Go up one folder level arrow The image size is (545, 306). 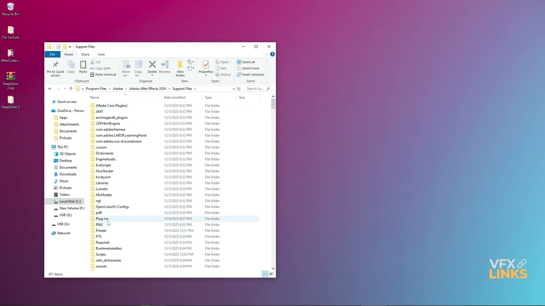pyautogui.click(x=71, y=89)
